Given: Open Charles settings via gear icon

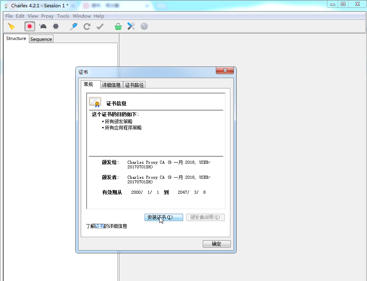Looking at the screenshot, I should (x=144, y=26).
